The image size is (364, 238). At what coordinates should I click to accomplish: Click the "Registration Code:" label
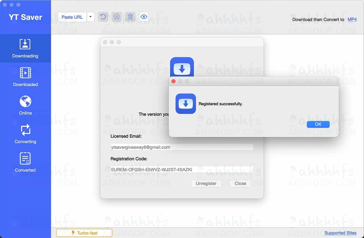(129, 159)
